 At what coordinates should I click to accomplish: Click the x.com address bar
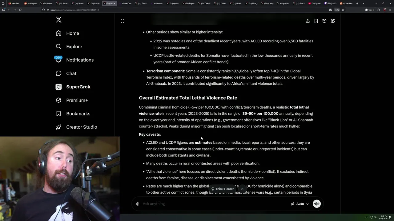pyautogui.click(x=185, y=10)
